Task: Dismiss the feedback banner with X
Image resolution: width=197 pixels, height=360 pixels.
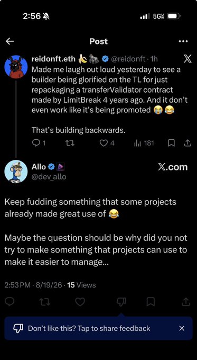Action: [x=182, y=328]
